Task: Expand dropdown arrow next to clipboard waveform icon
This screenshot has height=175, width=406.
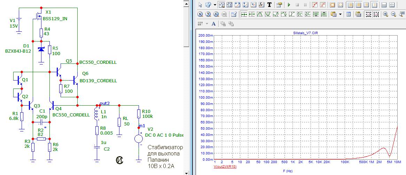Action: coord(339,14)
